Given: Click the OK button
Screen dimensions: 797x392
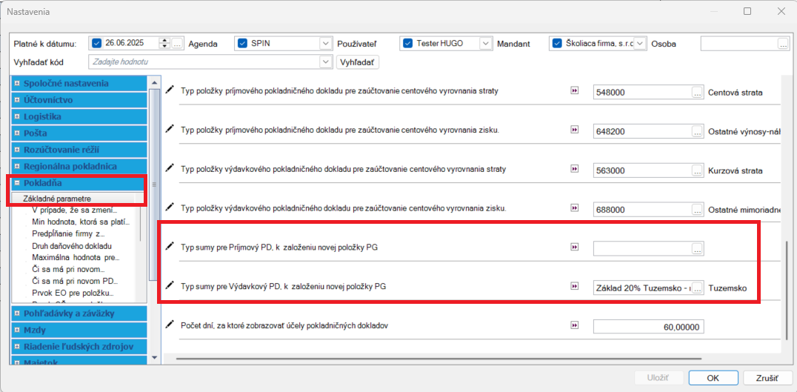Looking at the screenshot, I should coord(713,378).
